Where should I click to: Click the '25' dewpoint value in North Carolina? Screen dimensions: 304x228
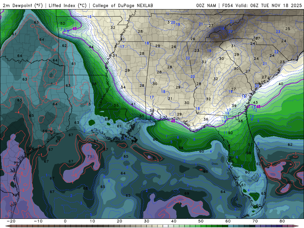pos(288,29)
